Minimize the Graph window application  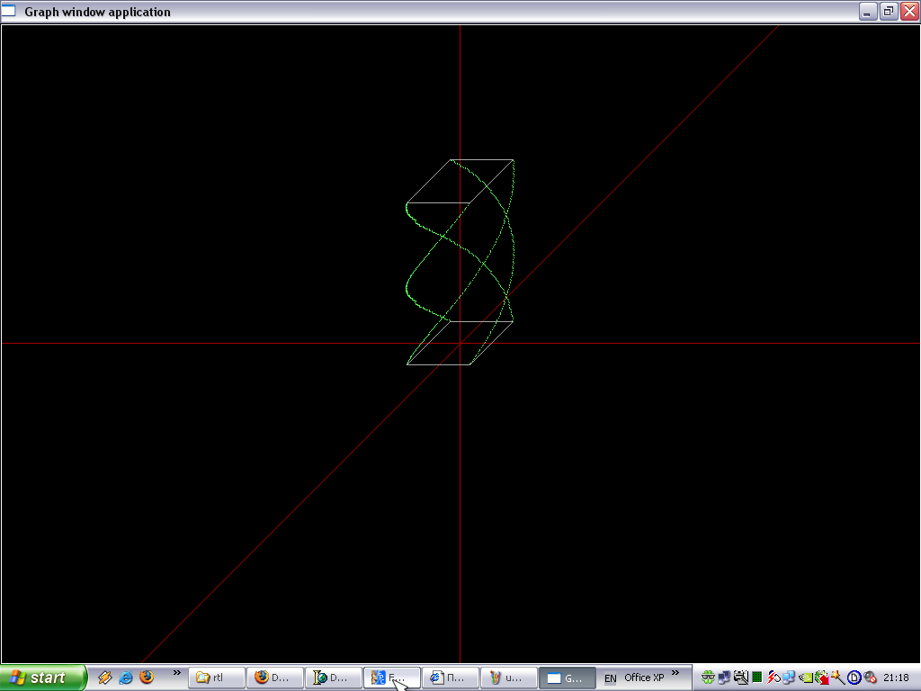(868, 12)
